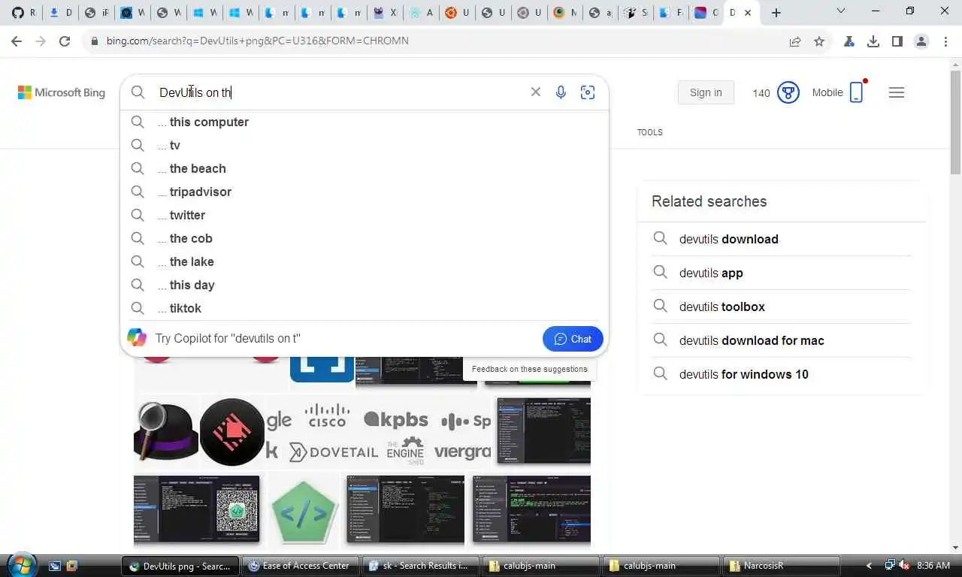Open the Bing hamburger settings menu
Screen dimensions: 962x577
[x=897, y=92]
